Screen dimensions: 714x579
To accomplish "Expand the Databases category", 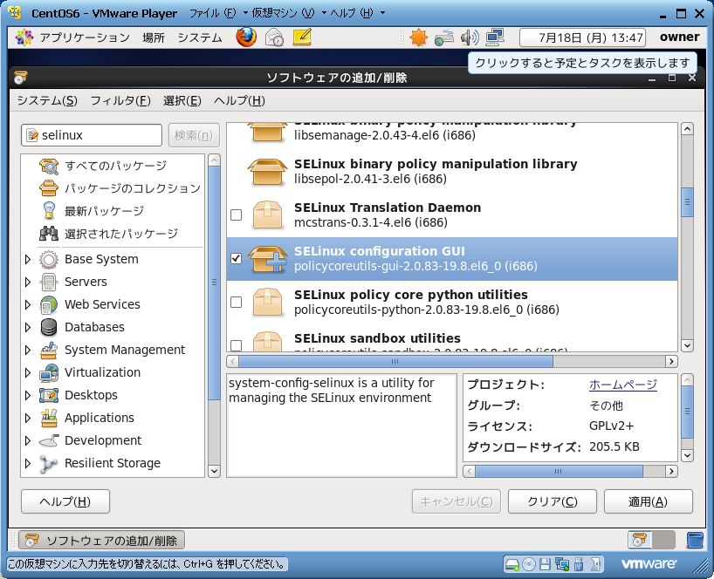I will coord(28,328).
